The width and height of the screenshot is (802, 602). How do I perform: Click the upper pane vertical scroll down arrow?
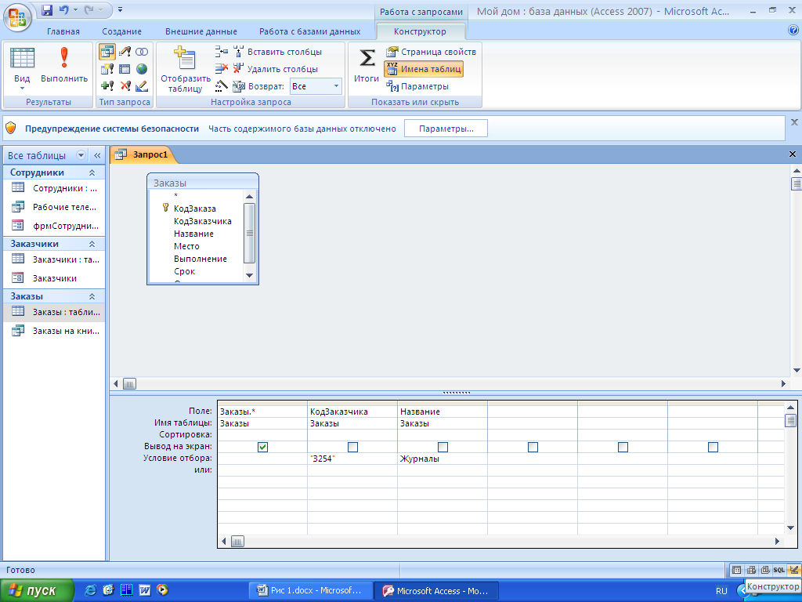(797, 370)
